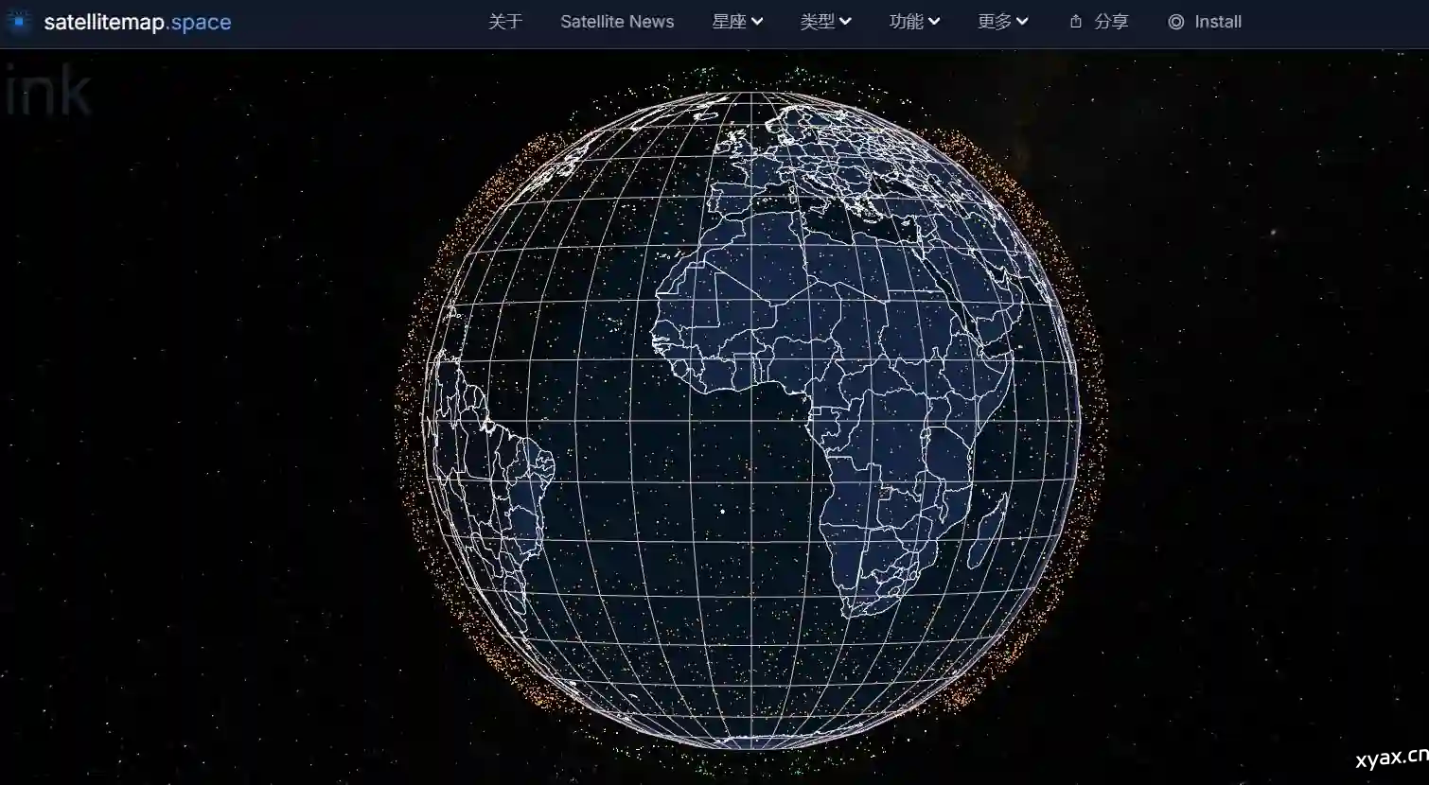The image size is (1429, 785).
Task: Click the circular Install icon
Action: click(x=1175, y=22)
